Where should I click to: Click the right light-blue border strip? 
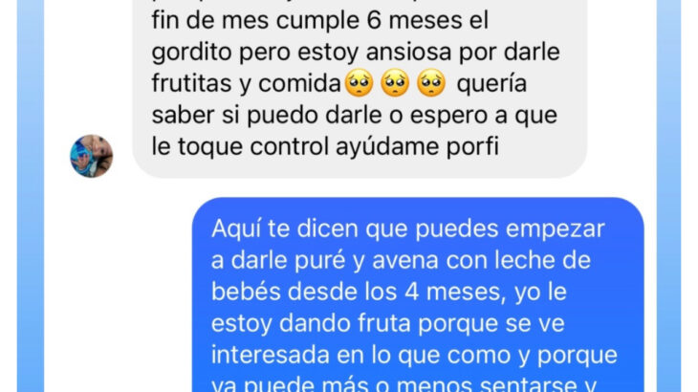[x=668, y=196]
